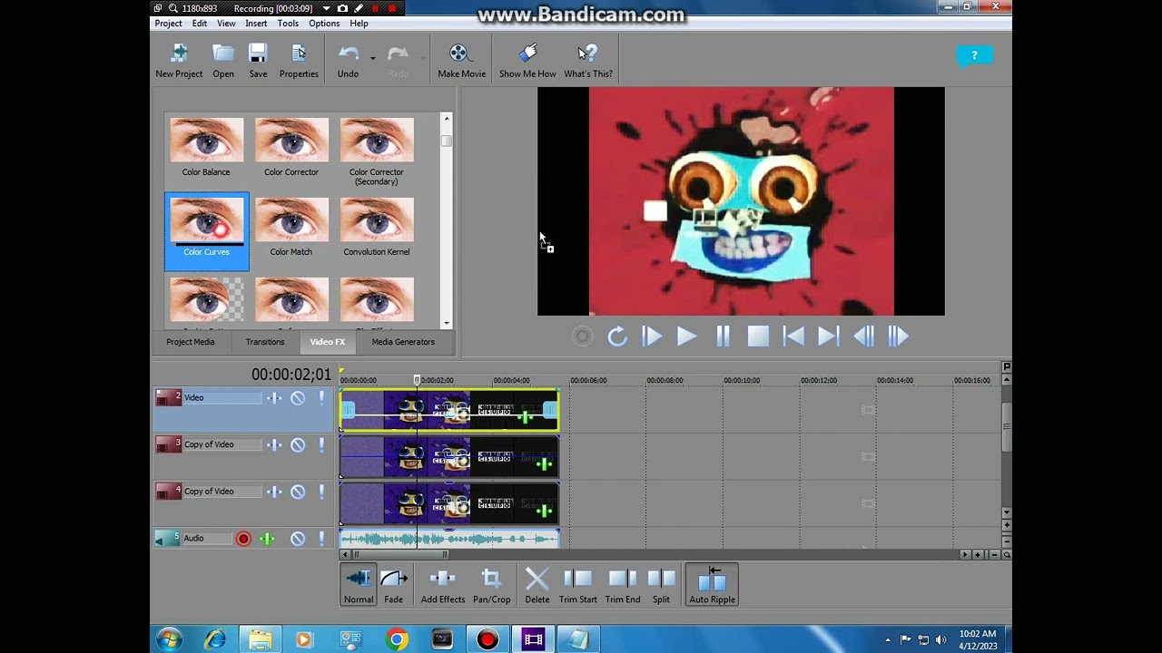Screen dimensions: 1162x653
Task: Open a project with the Open icon
Action: (223, 61)
